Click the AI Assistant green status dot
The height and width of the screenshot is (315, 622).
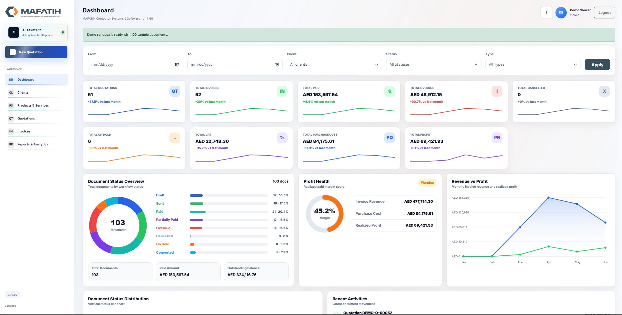point(63,32)
